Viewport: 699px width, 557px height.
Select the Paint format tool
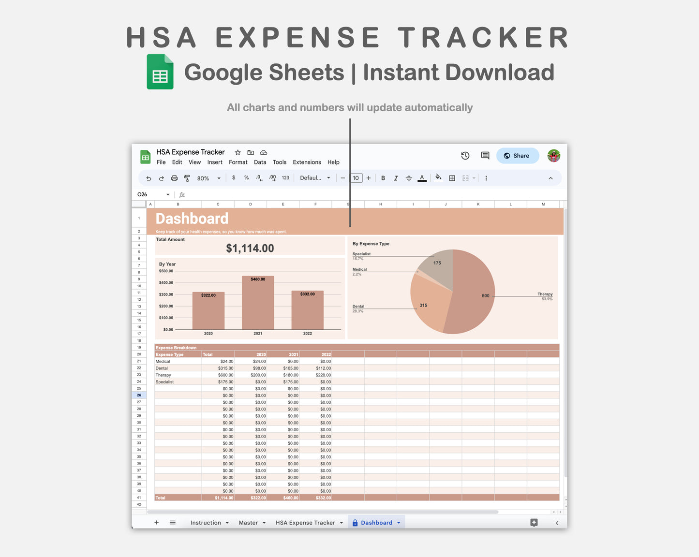pyautogui.click(x=187, y=178)
